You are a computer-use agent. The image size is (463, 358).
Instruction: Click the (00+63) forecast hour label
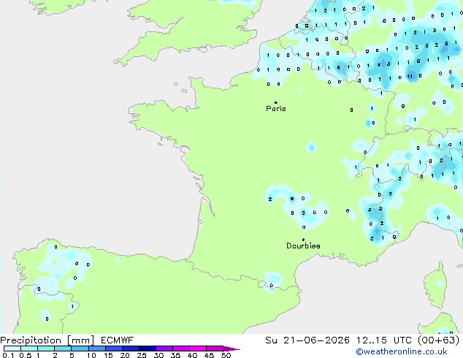439,340
